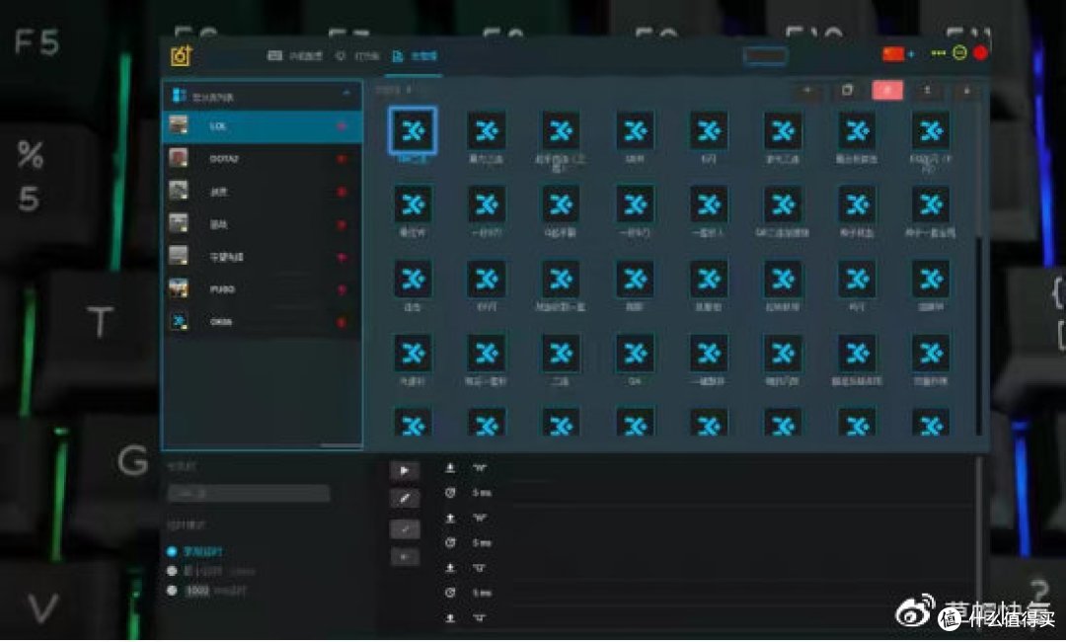Click the copy macro toolbar icon
This screenshot has height=642, width=1066.
tap(847, 91)
